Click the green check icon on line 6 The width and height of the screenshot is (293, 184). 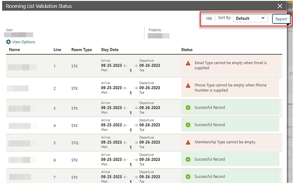coord(188,159)
